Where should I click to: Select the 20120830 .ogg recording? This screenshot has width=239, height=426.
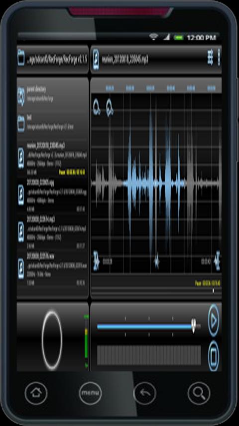[53, 195]
